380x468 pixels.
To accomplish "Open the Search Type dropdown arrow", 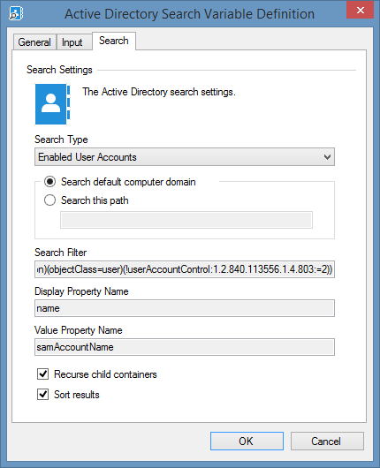I will [x=327, y=156].
